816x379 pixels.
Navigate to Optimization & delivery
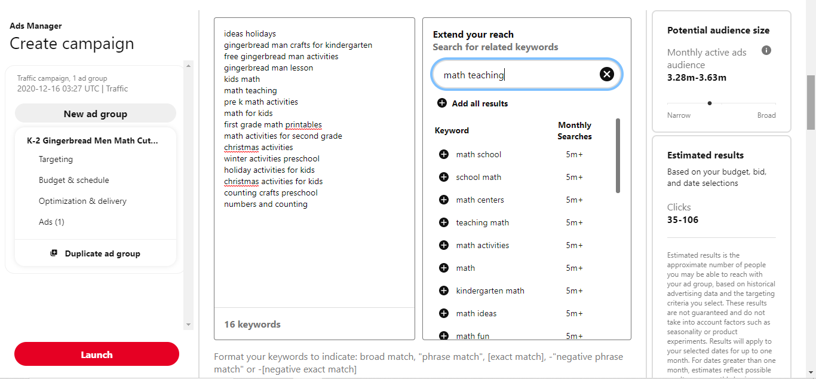[82, 201]
